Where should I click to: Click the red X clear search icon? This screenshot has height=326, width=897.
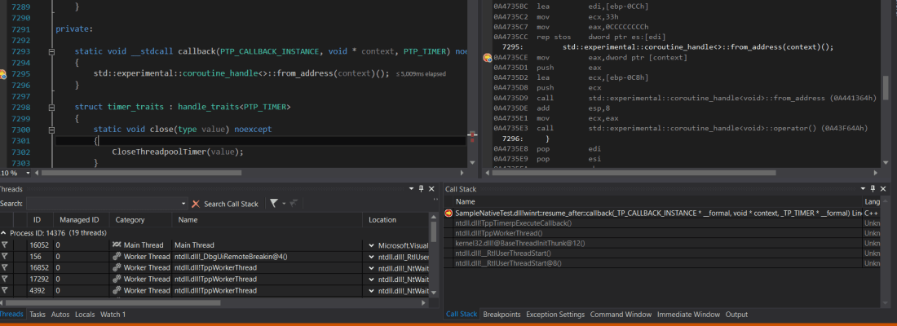195,203
